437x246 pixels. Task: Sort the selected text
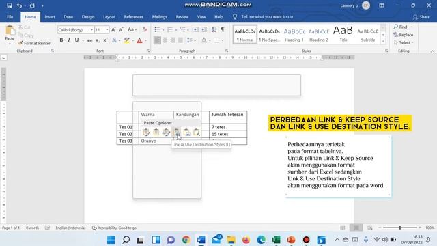click(214, 29)
